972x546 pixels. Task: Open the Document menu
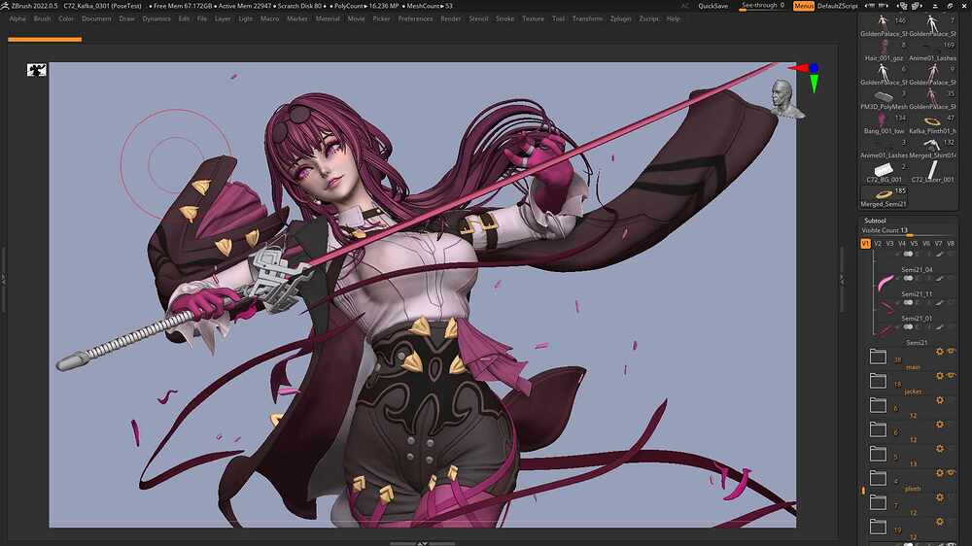click(96, 18)
